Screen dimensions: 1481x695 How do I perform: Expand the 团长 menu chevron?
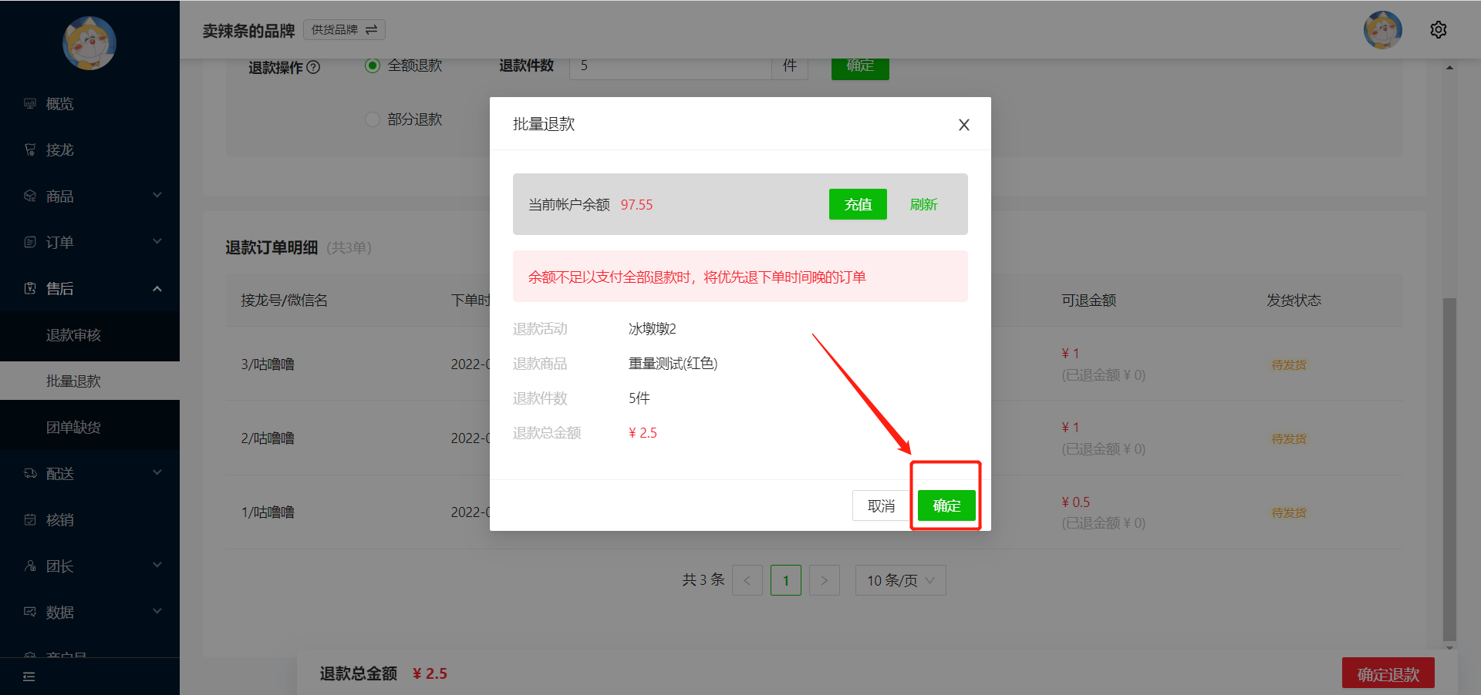tap(157, 566)
